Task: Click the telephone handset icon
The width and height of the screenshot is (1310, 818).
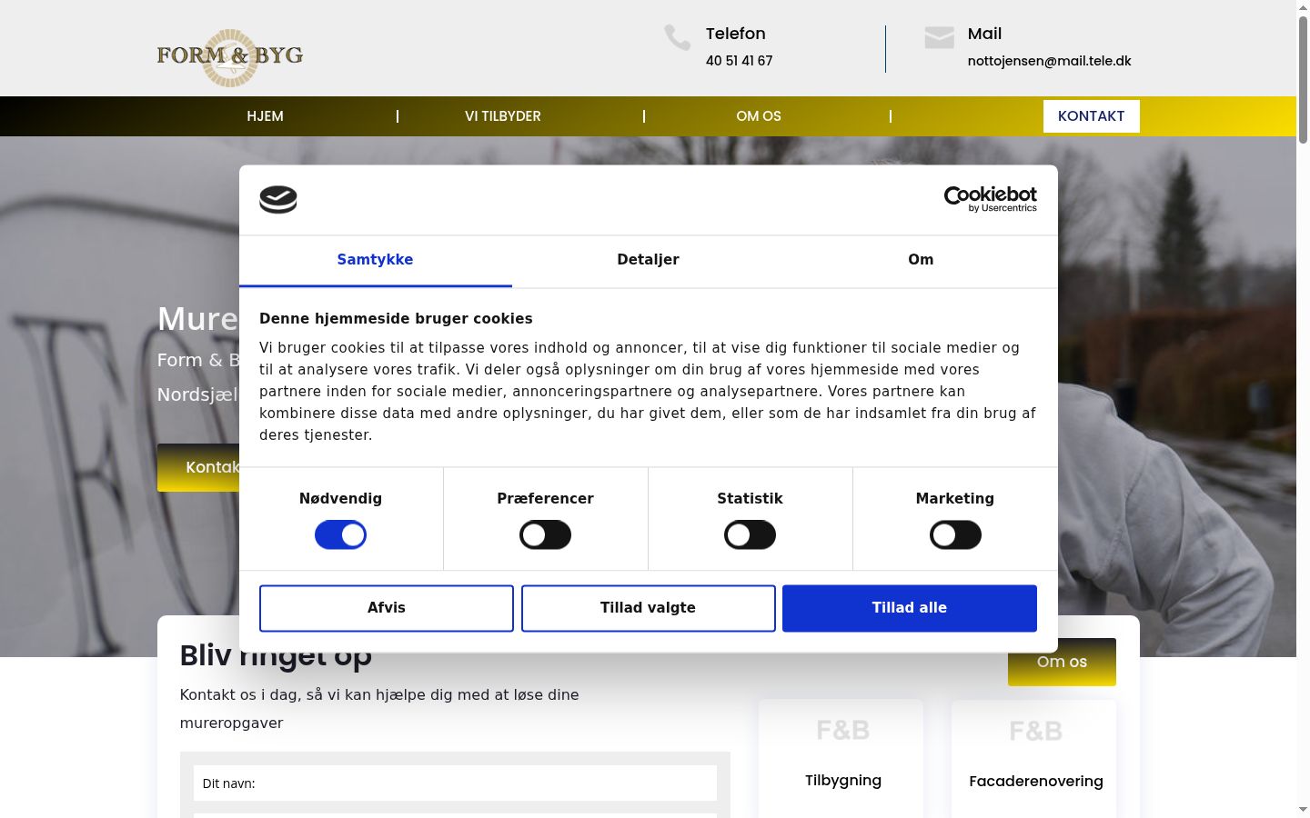Action: (x=678, y=37)
